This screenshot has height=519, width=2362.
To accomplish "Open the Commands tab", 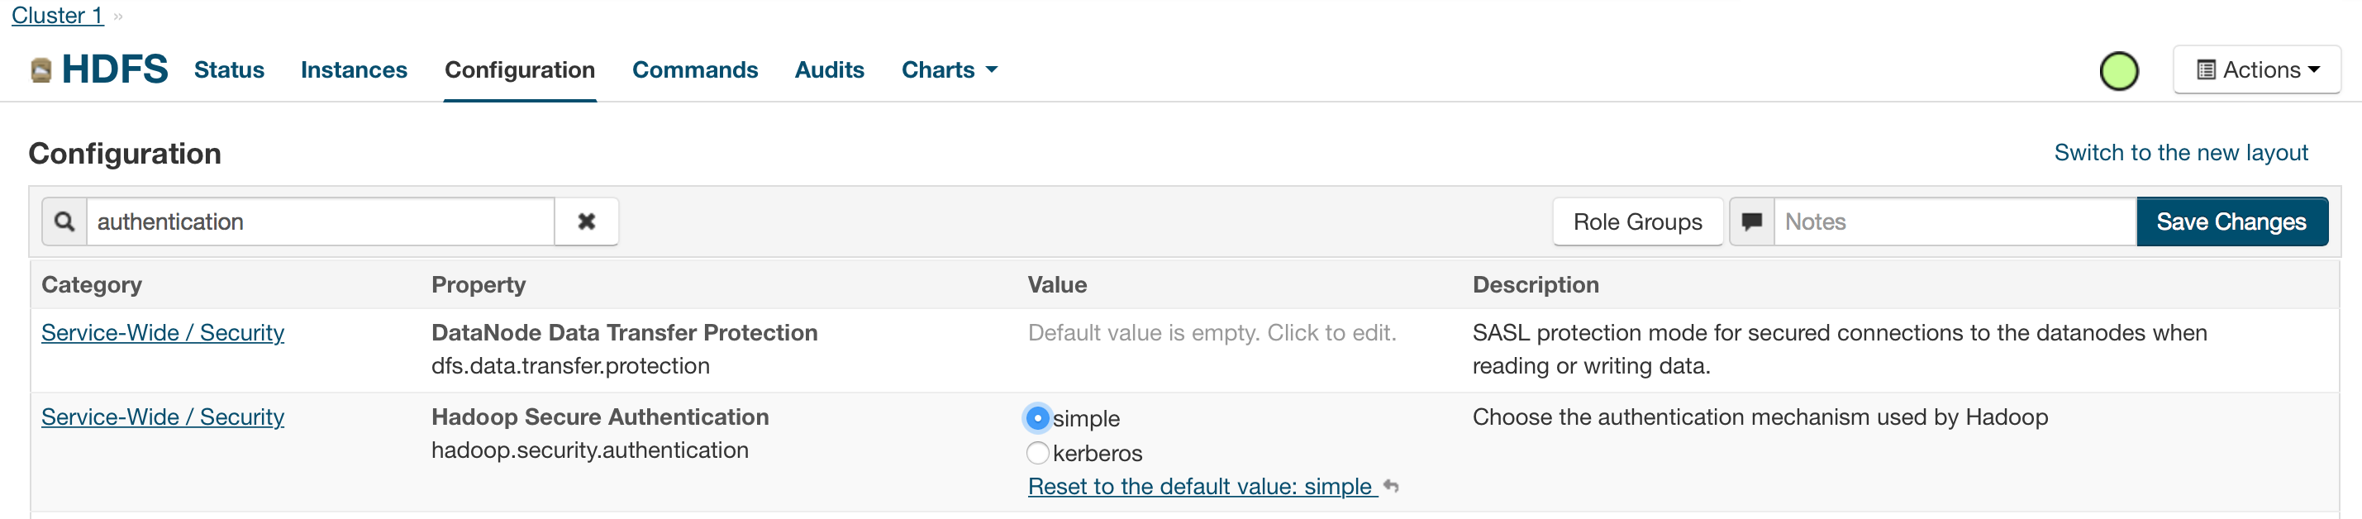I will pos(695,69).
